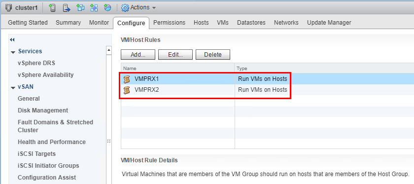
Task: Open iSCSI Initiator Groups
Action: point(48,166)
